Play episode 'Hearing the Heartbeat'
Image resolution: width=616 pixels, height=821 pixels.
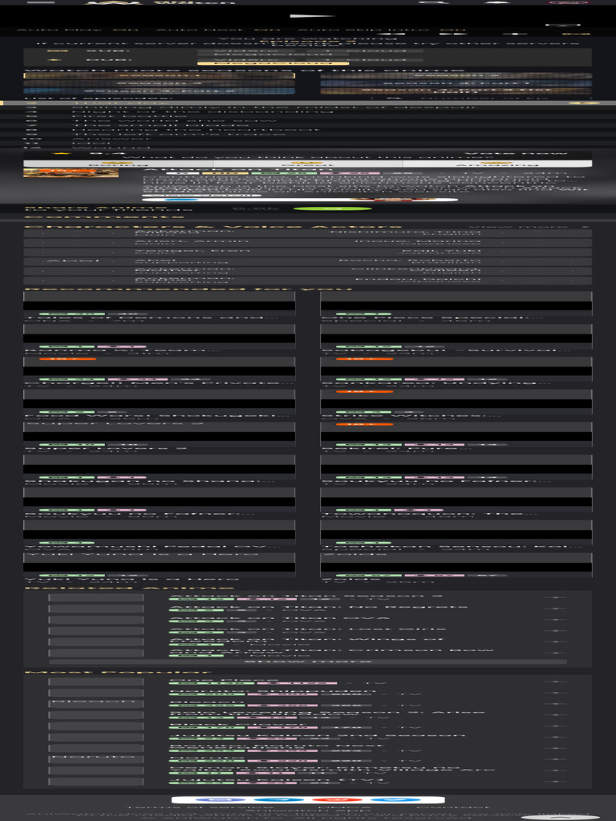pos(308,129)
